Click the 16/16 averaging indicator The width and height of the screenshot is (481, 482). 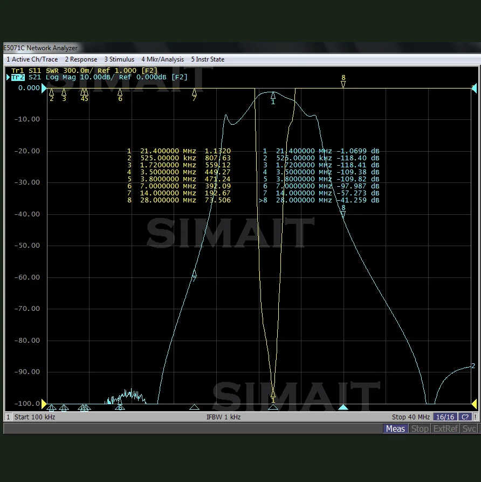click(x=445, y=417)
